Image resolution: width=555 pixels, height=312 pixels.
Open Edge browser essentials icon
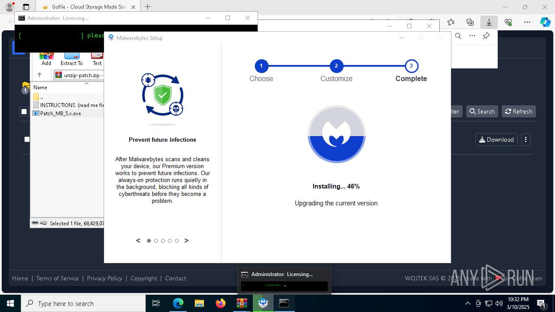click(508, 22)
